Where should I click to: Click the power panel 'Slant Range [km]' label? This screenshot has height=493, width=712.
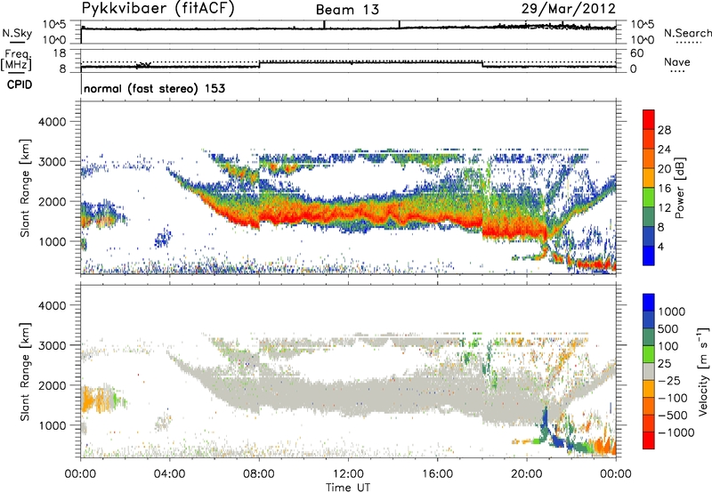[25, 188]
